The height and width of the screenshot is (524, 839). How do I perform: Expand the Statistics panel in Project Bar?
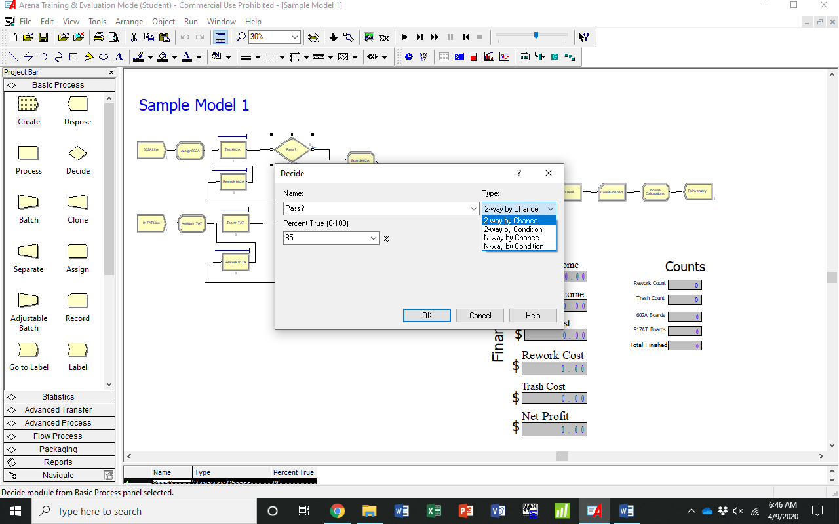(x=59, y=396)
